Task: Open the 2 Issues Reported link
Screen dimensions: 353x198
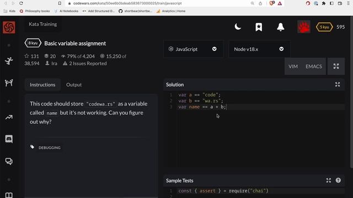Action: pyautogui.click(x=85, y=64)
